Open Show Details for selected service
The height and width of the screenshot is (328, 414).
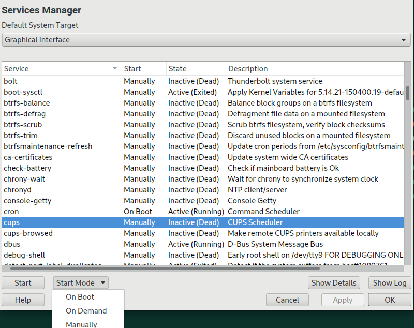tap(334, 283)
